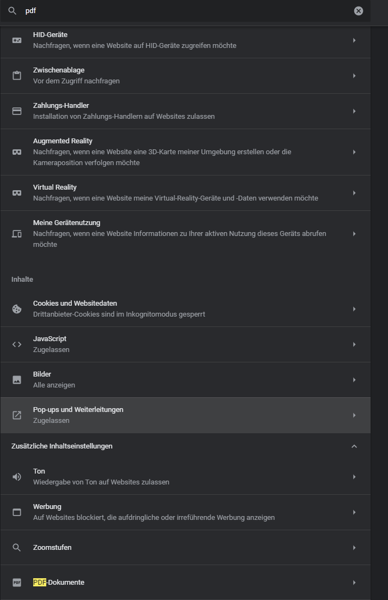
Task: Click the Zahlungs-Handler card icon
Action: 17,111
